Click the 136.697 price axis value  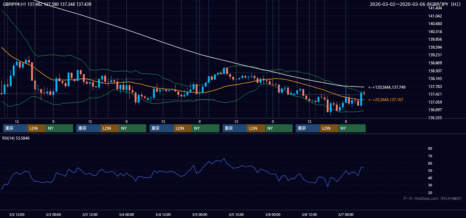[x=435, y=110]
